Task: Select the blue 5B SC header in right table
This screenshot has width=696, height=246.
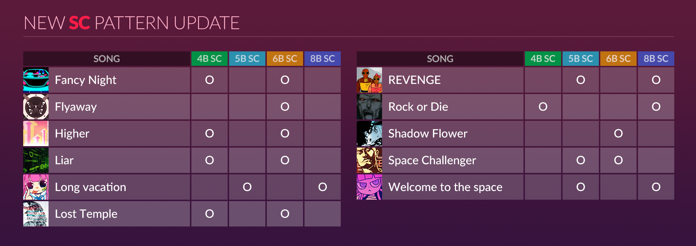Action: coord(581,59)
